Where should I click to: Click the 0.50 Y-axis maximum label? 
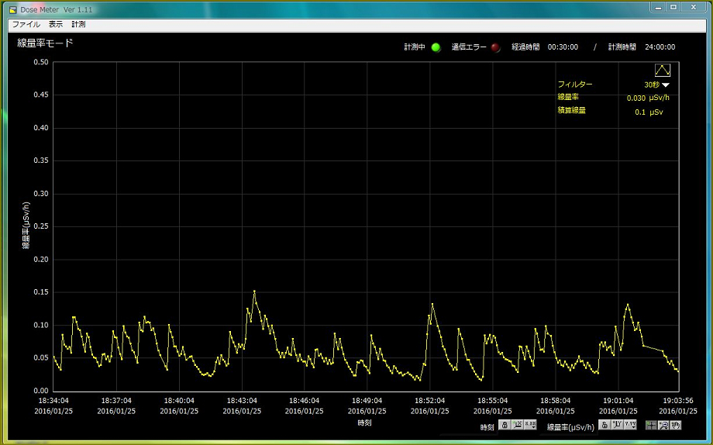point(41,63)
